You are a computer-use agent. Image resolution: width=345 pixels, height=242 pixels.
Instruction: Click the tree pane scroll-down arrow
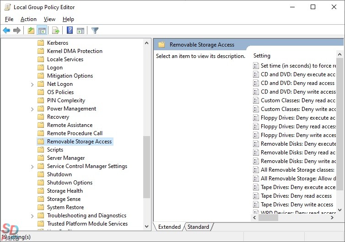point(147,226)
